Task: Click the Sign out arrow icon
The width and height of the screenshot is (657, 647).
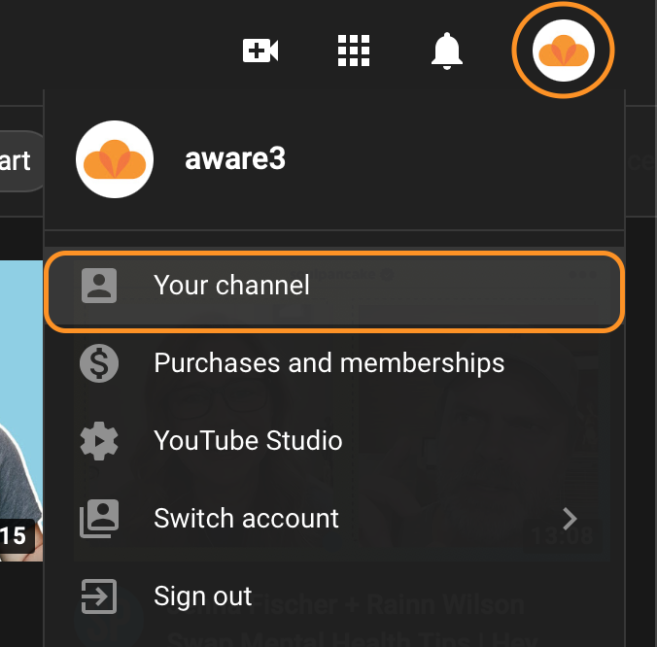Action: tap(99, 596)
